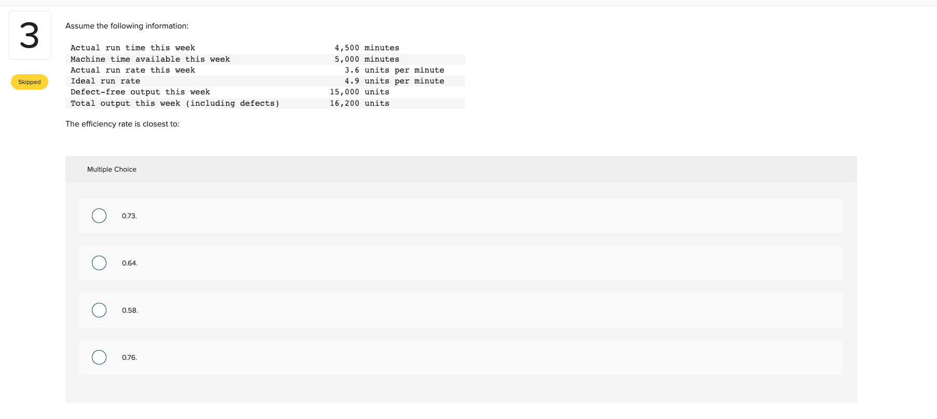The height and width of the screenshot is (419, 937).
Task: Click the answer row containing 0.58
Action: (x=363, y=310)
